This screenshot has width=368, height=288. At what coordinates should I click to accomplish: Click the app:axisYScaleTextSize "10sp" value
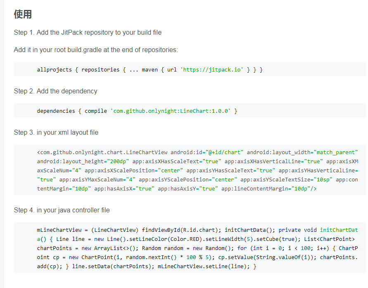tap(323, 180)
